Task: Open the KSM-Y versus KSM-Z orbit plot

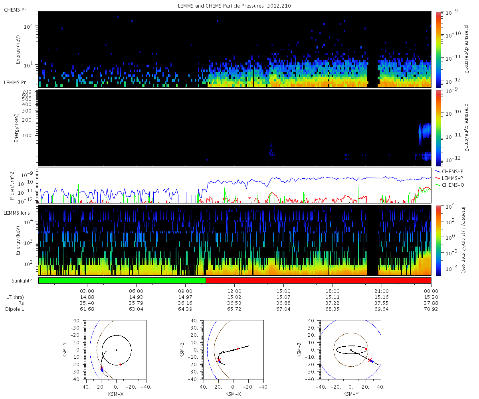Action: [x=350, y=350]
